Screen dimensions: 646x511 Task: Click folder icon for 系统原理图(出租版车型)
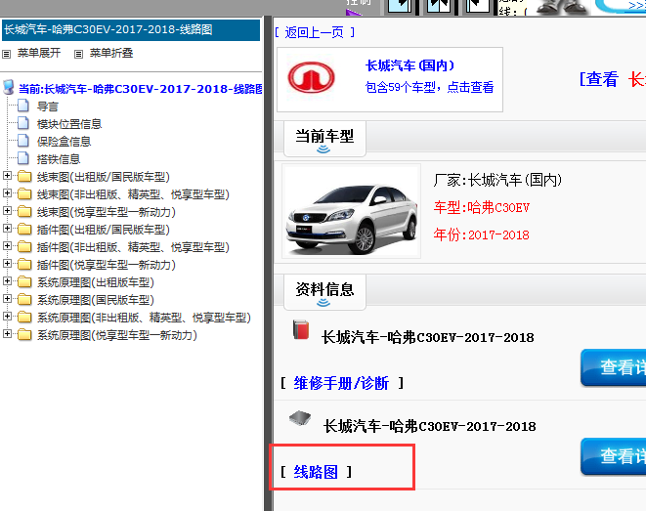point(24,282)
